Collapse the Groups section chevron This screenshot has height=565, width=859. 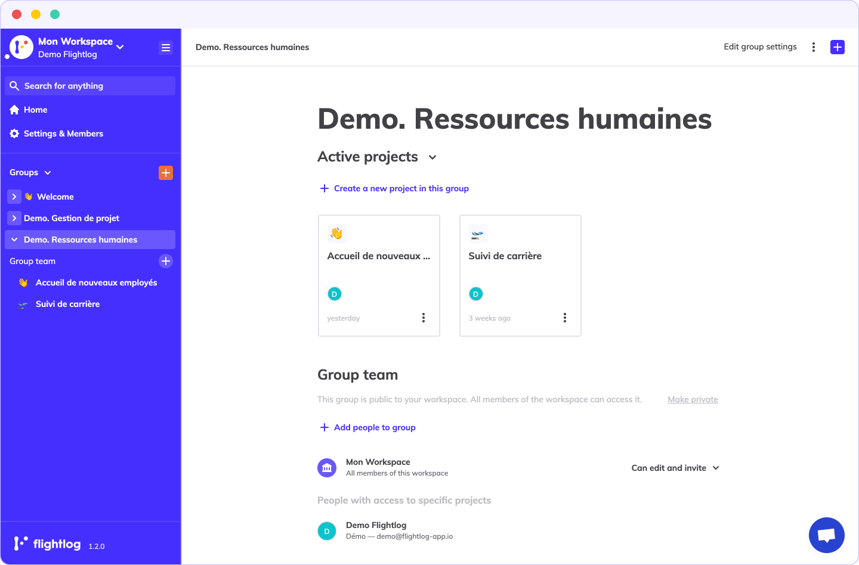click(x=48, y=173)
